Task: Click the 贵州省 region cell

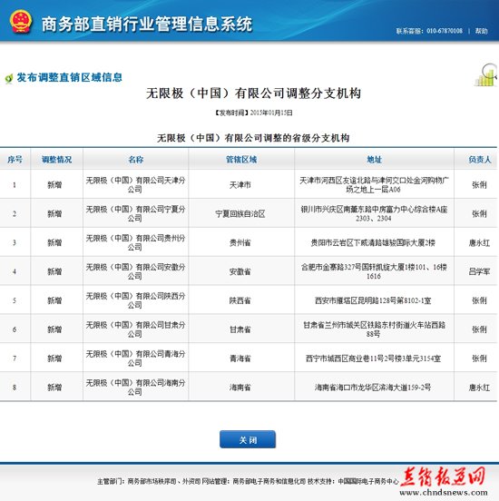Action: (x=241, y=242)
